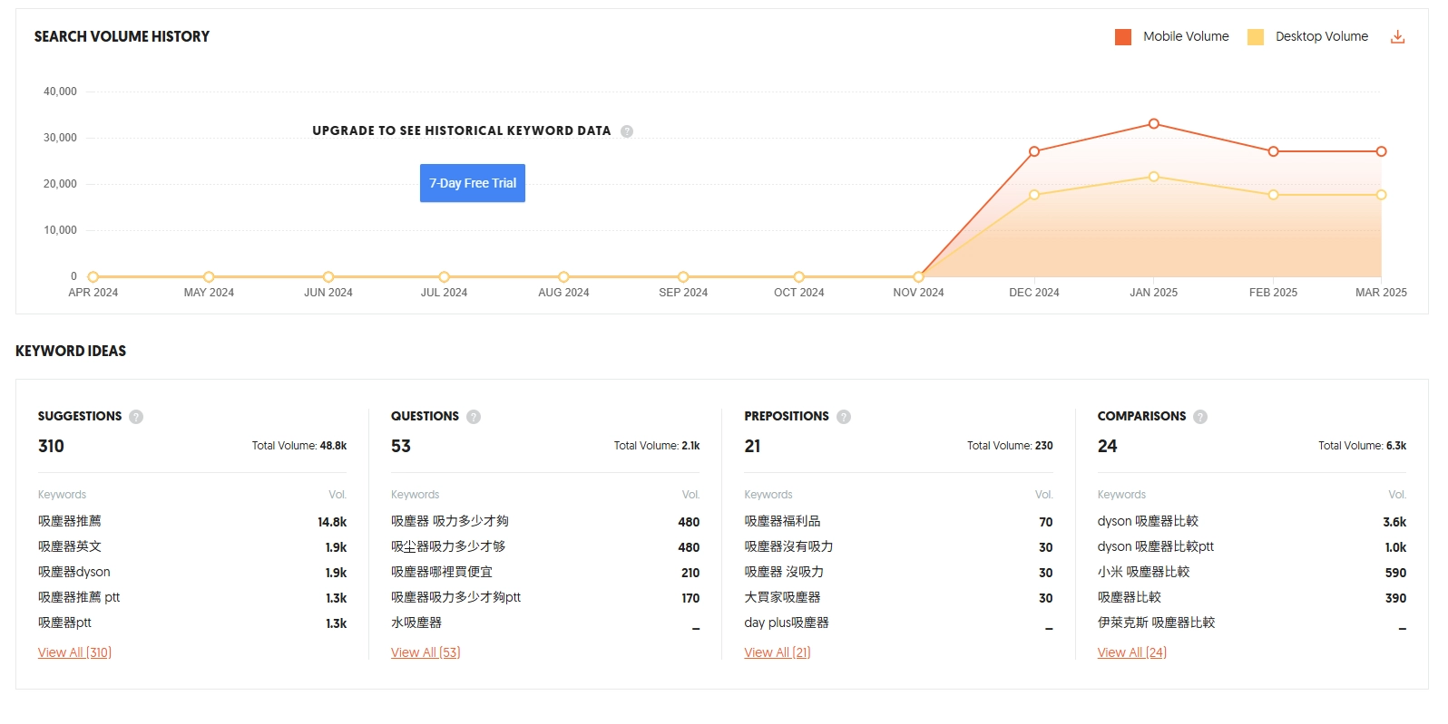Click question 吸塵器吸力多少才夠ptt

pyautogui.click(x=455, y=597)
